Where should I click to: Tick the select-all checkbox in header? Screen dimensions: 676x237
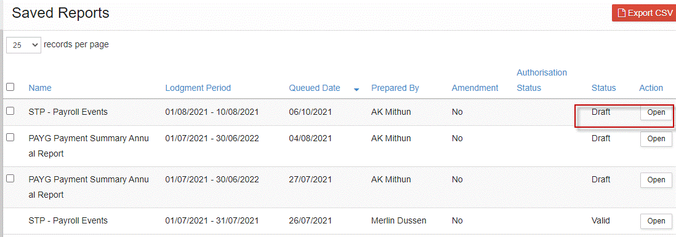(10, 87)
